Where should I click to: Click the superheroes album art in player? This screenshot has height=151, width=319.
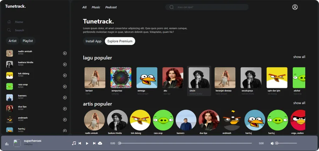pyautogui.click(x=17, y=143)
